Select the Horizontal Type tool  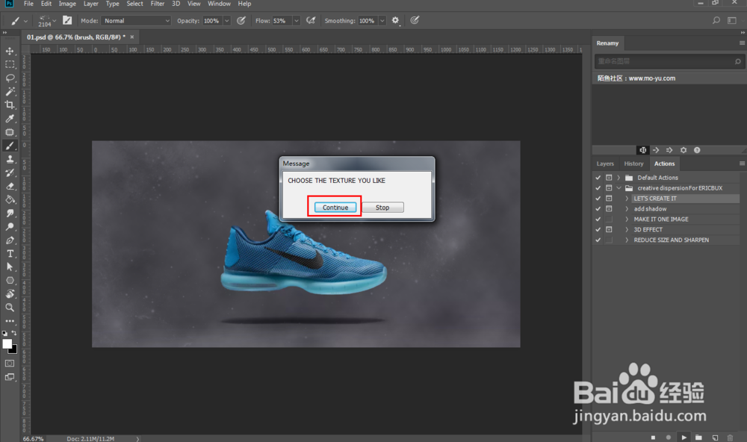[10, 253]
